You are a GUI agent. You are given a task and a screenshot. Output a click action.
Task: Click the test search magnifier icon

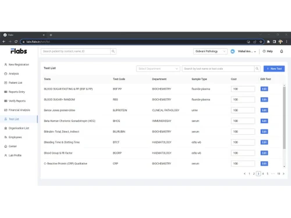pos(257,69)
